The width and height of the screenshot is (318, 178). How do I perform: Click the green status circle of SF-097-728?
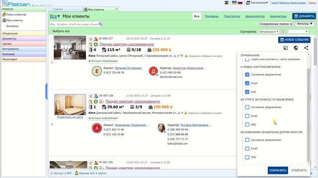click(96, 101)
